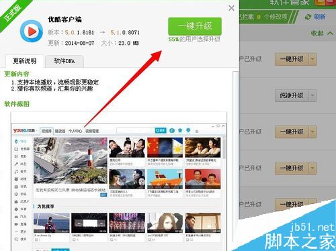Switch to the 软件DNA tab
The height and width of the screenshot is (251, 336).
click(65, 61)
